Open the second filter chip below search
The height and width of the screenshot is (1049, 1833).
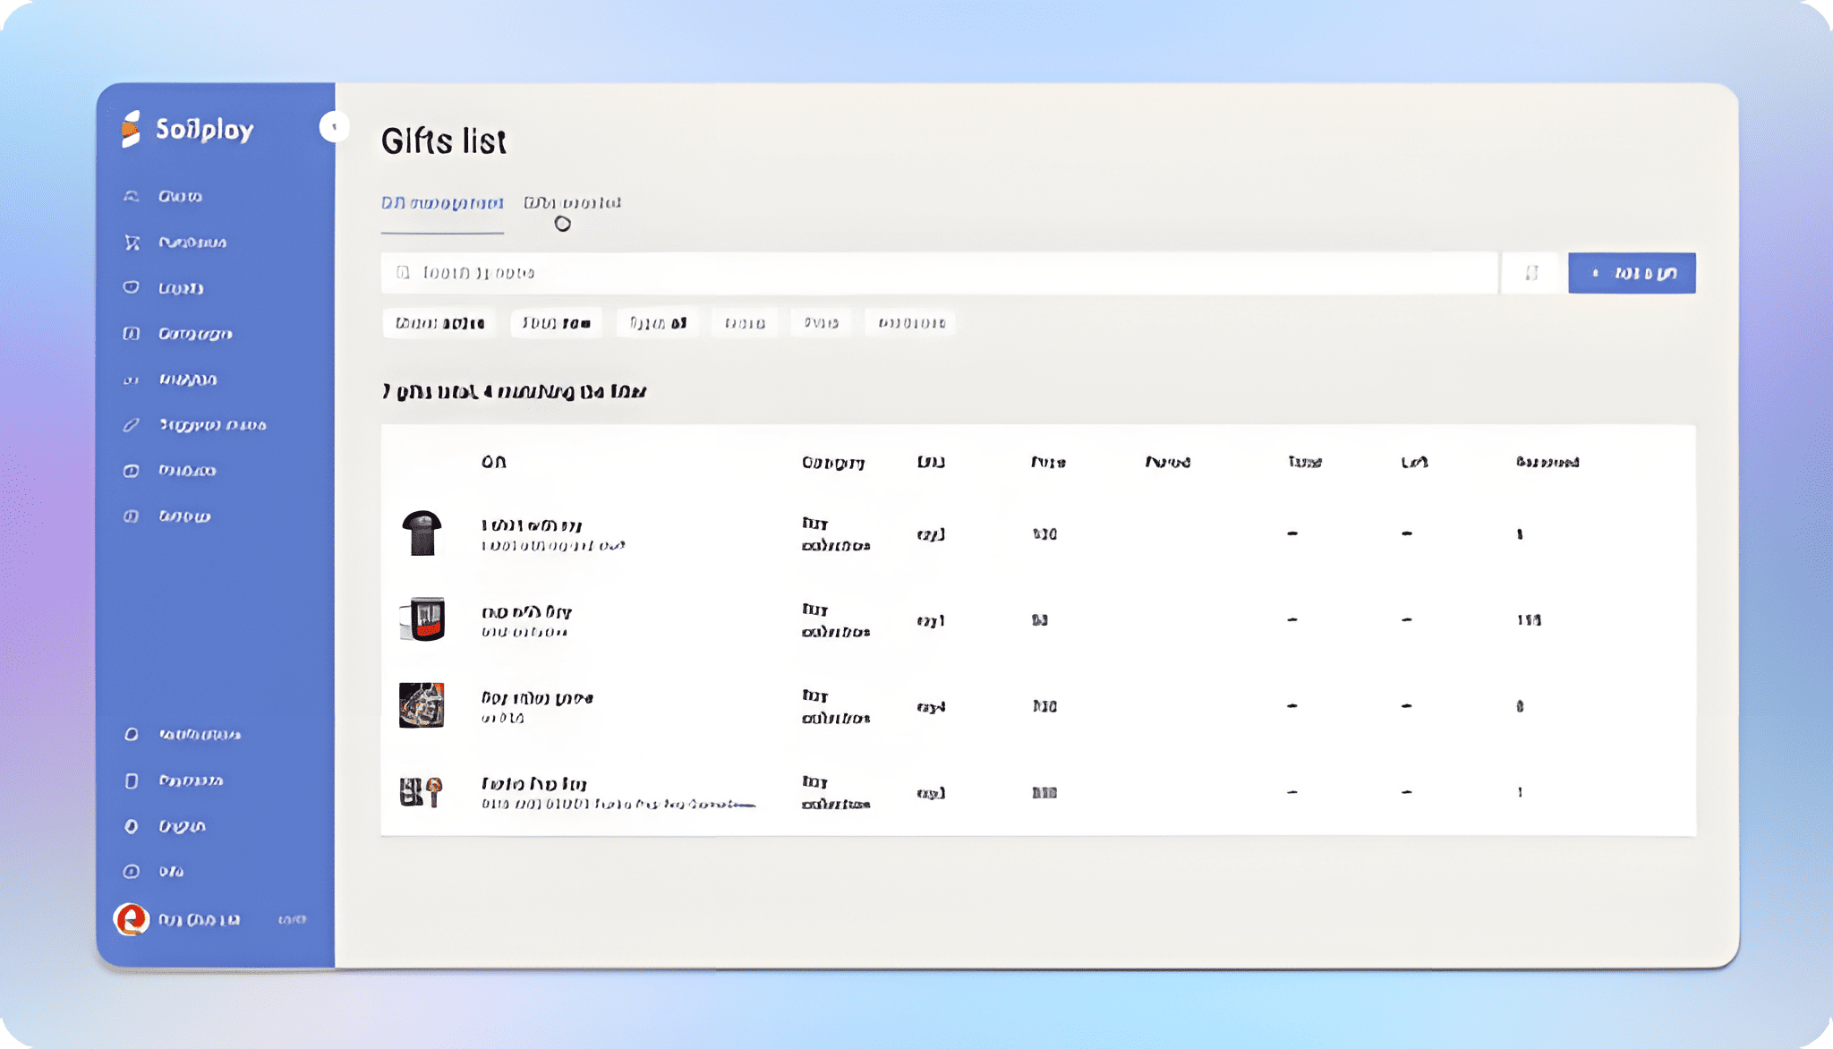pyautogui.click(x=556, y=323)
